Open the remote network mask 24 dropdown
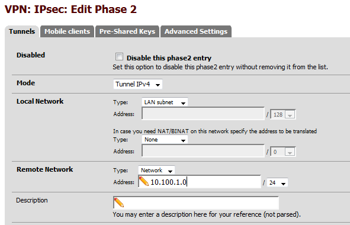 [x=278, y=182]
